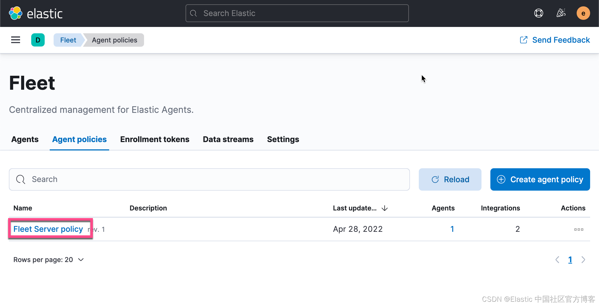Click the Create agent policy button

coord(540,179)
